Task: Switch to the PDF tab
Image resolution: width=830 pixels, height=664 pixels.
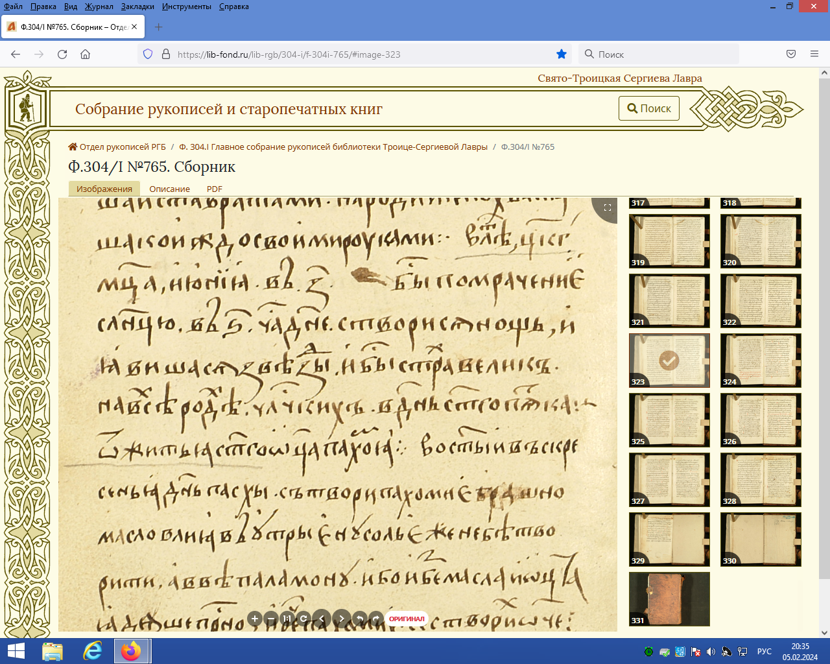Action: point(215,189)
